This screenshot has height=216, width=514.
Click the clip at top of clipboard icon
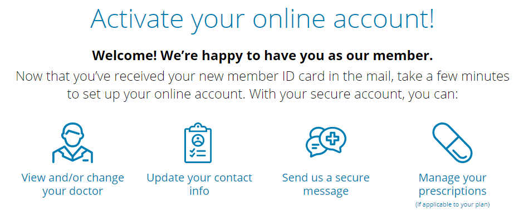198,127
